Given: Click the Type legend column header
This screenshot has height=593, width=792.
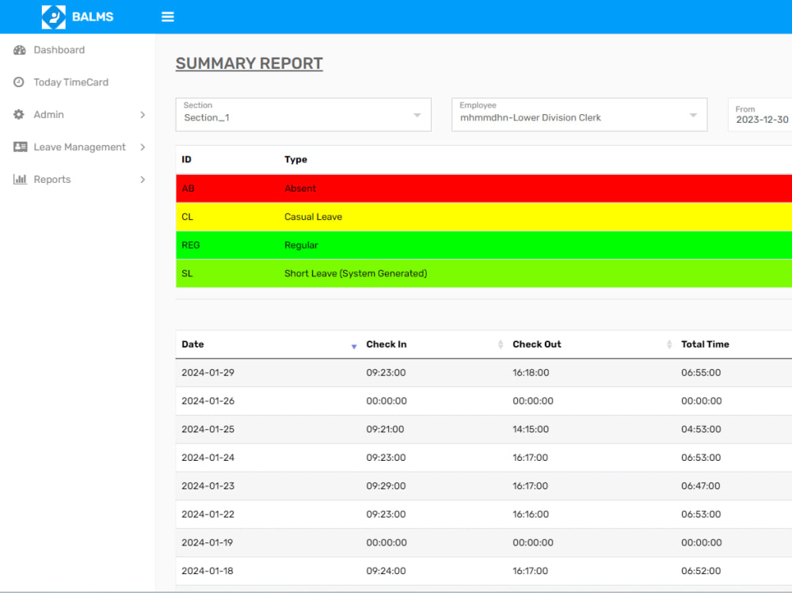Looking at the screenshot, I should tap(295, 160).
